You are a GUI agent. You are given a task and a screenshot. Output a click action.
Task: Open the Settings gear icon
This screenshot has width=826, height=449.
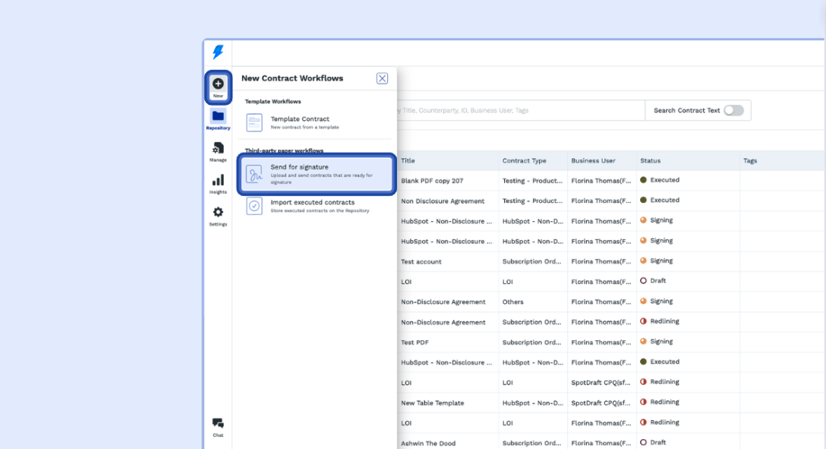click(x=218, y=212)
